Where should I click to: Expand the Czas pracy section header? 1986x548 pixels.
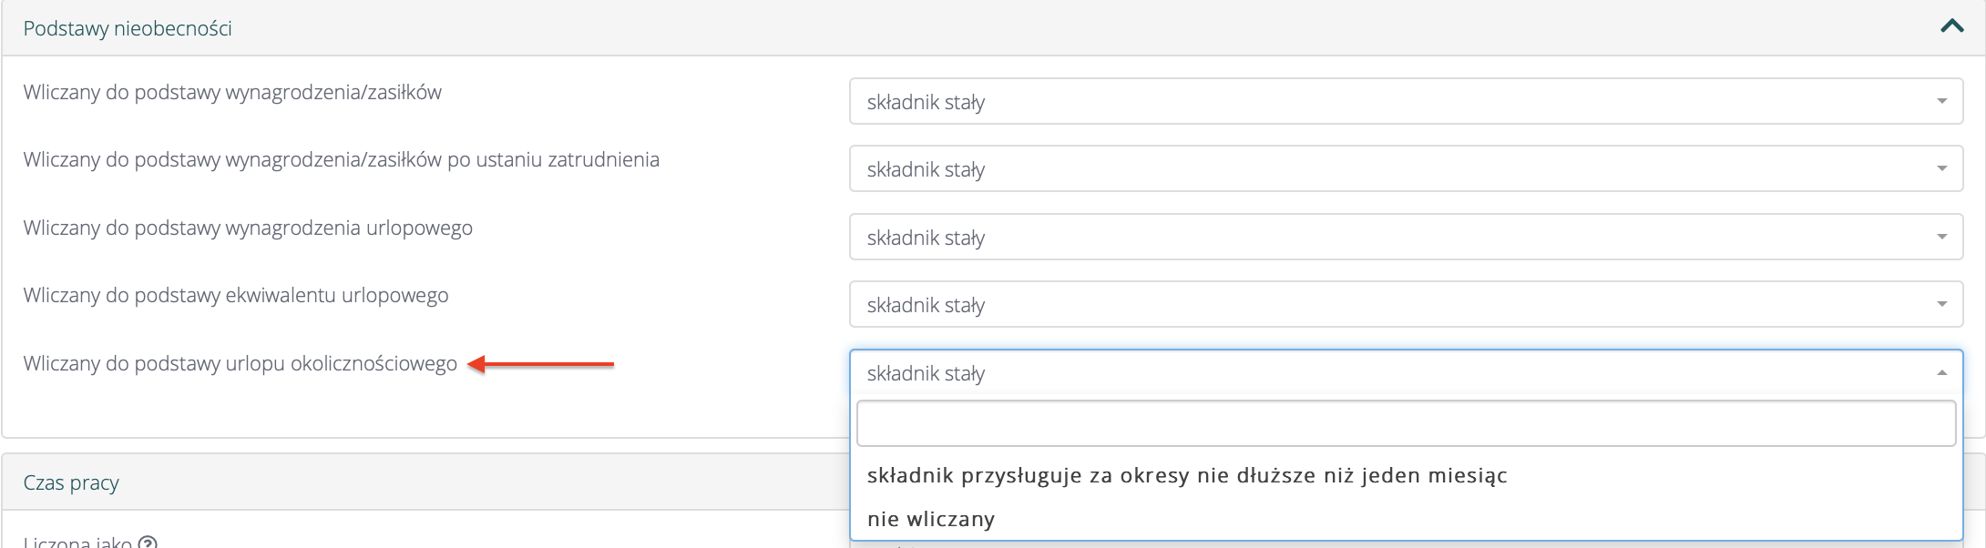[x=71, y=482]
